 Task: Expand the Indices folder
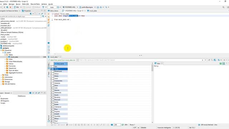[5, 64]
